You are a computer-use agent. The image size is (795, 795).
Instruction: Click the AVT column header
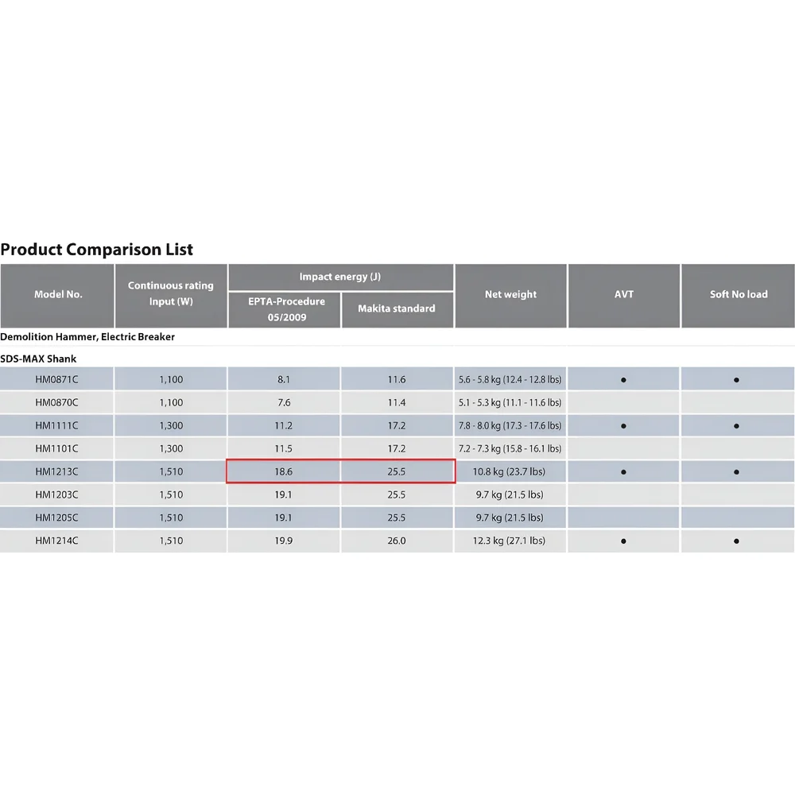click(x=624, y=294)
